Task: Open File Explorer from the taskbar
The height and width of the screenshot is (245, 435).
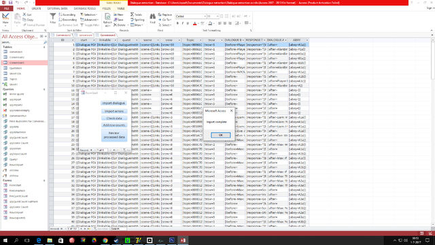Action: point(50,240)
